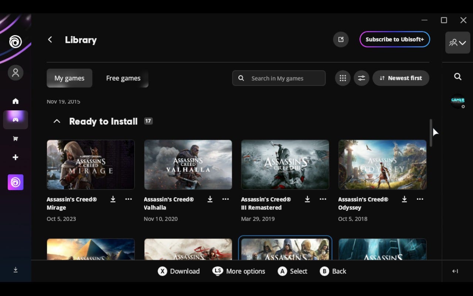Click the Oct 5, 2018 release date
This screenshot has width=473, height=296.
[x=353, y=219]
